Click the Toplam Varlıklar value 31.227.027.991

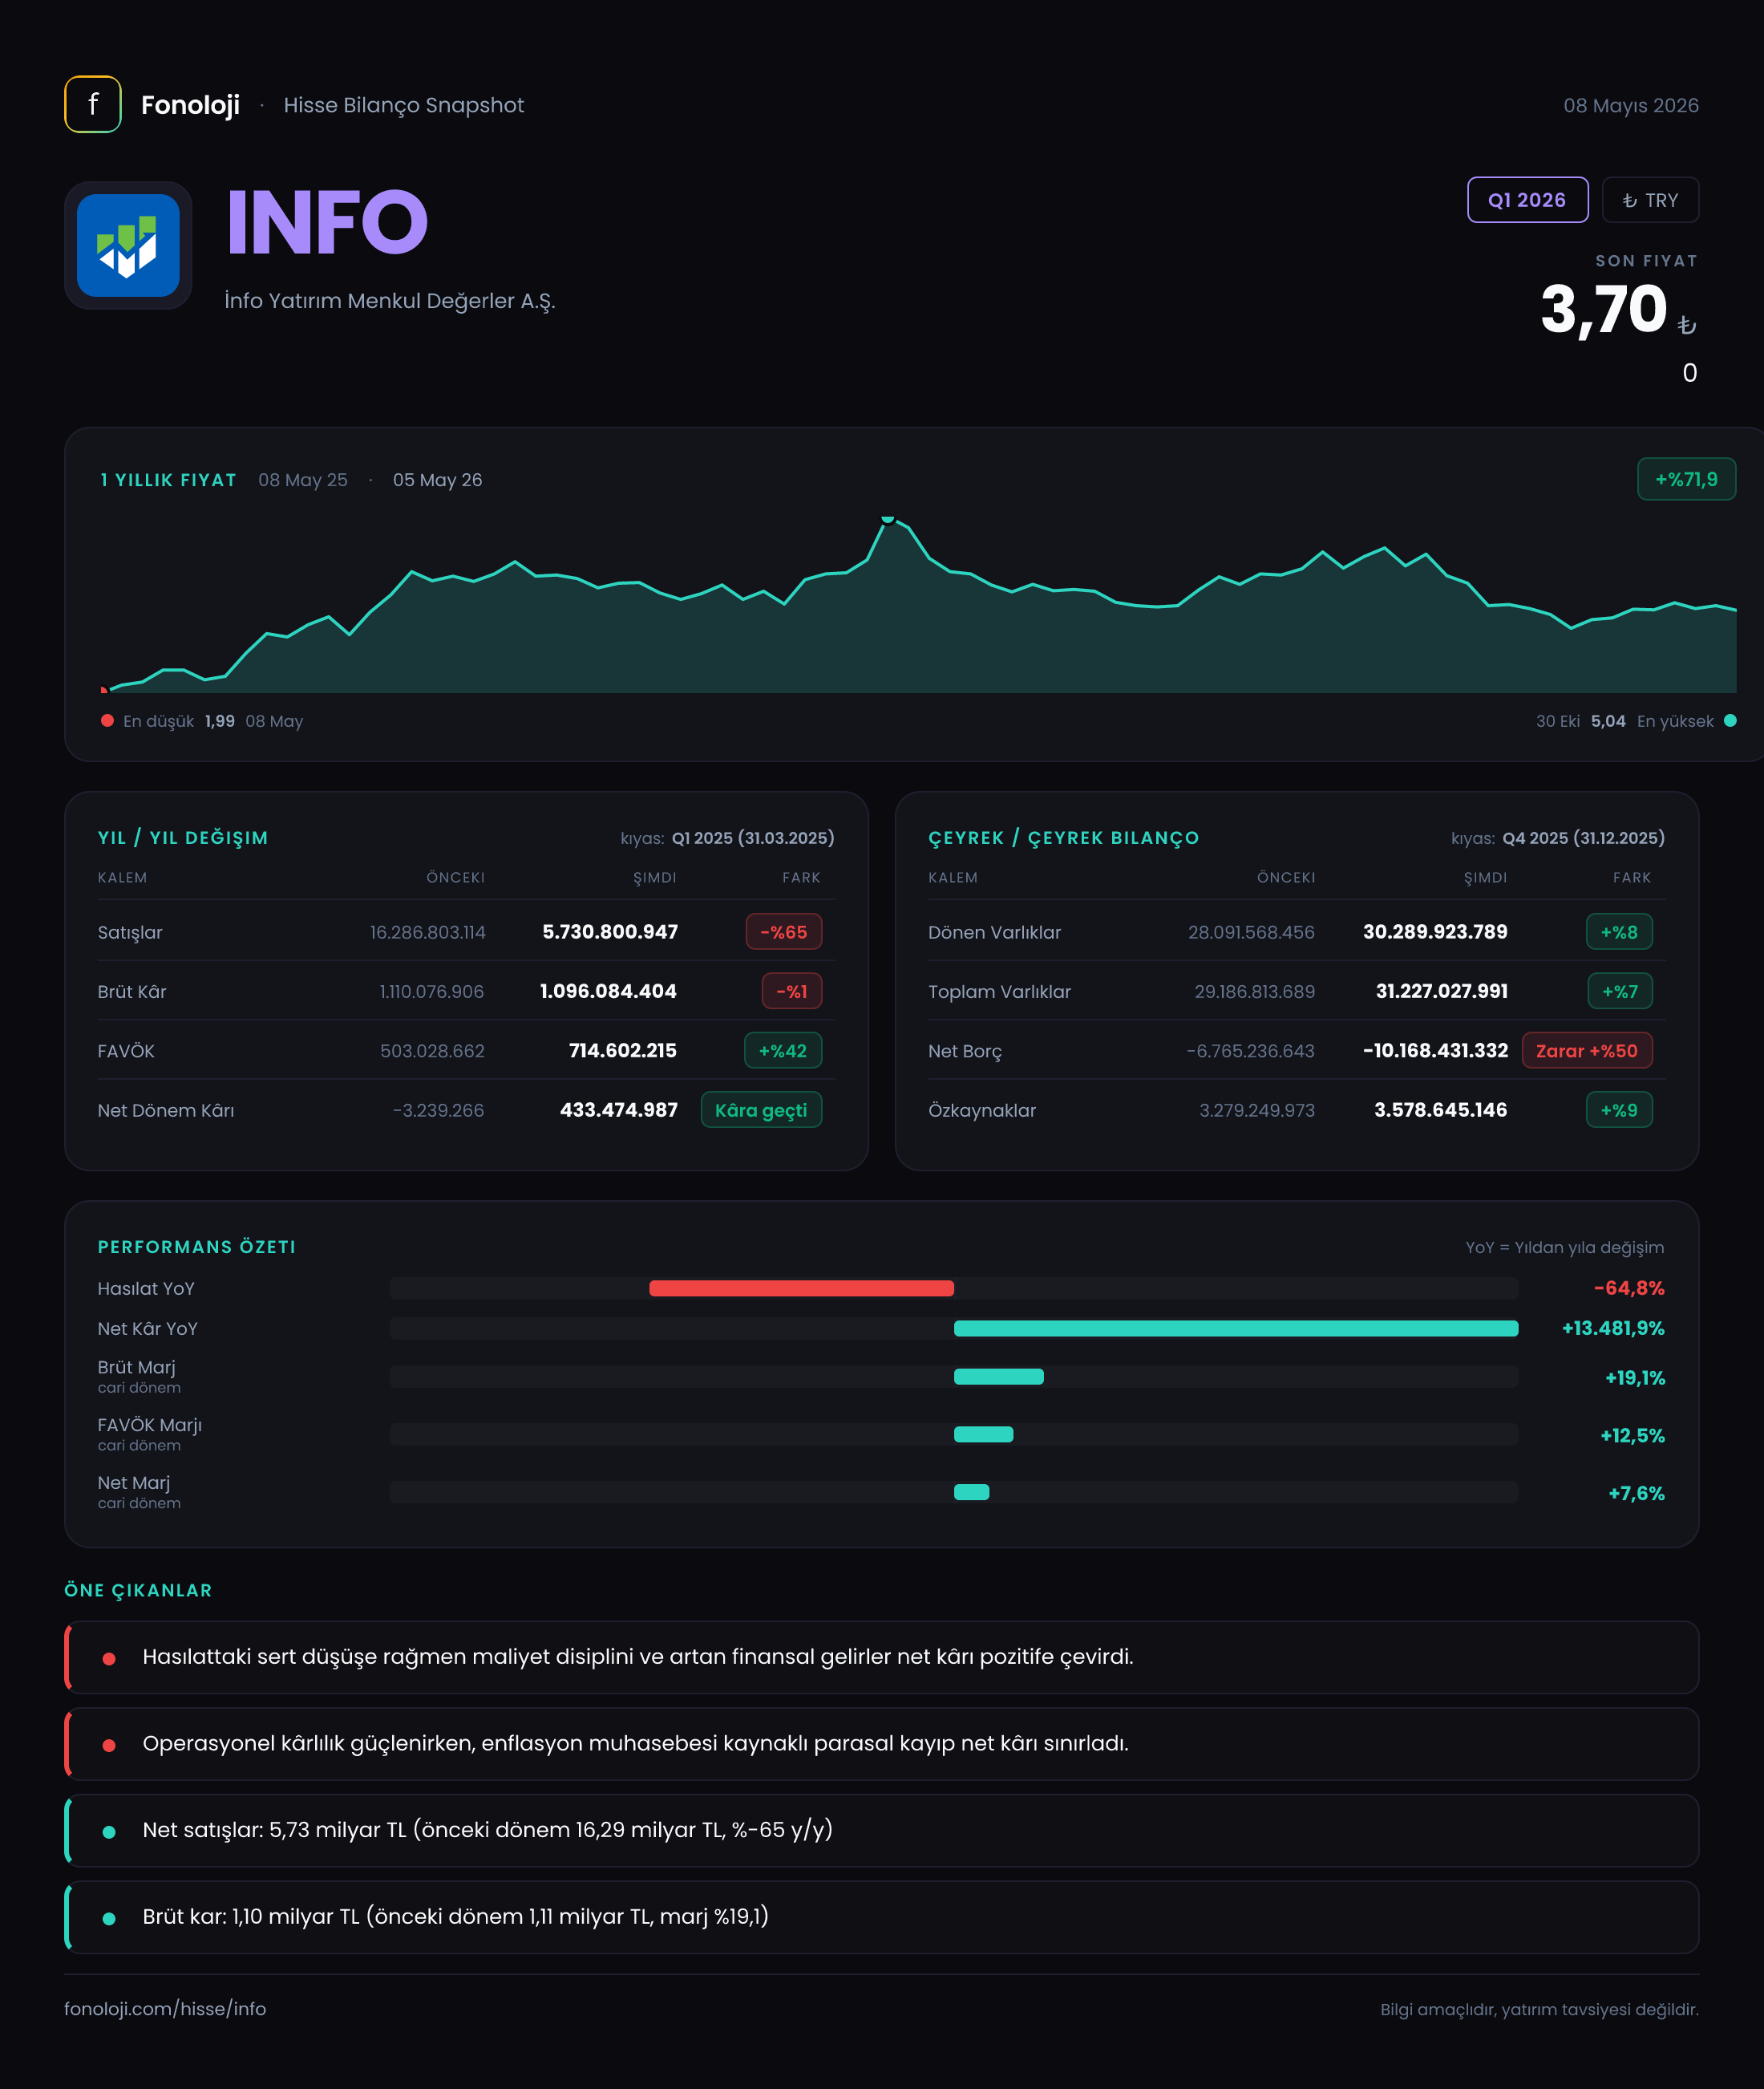coord(1442,992)
